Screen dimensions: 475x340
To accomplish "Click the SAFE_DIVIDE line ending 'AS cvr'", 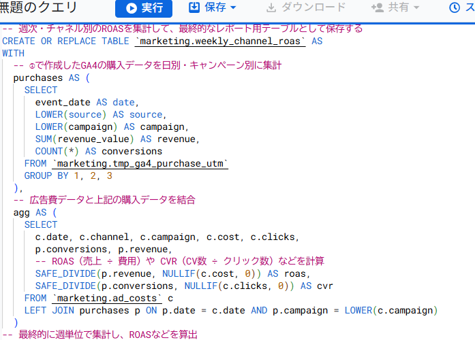I will pyautogui.click(x=184, y=286).
